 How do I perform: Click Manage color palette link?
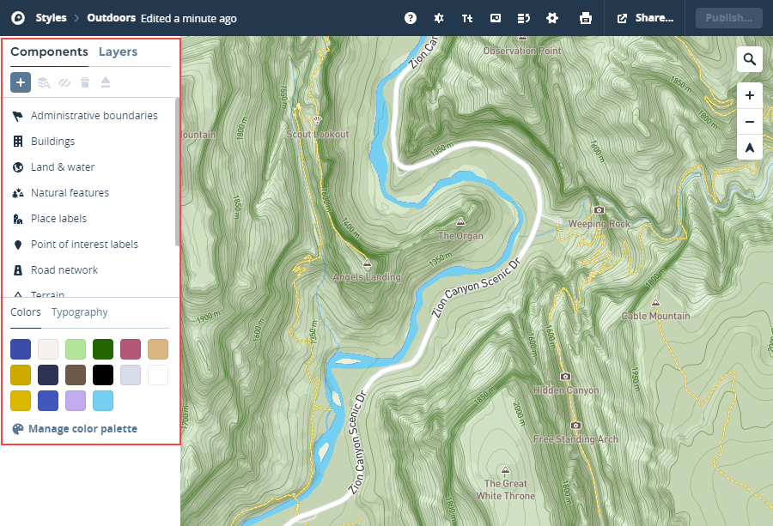(x=82, y=428)
